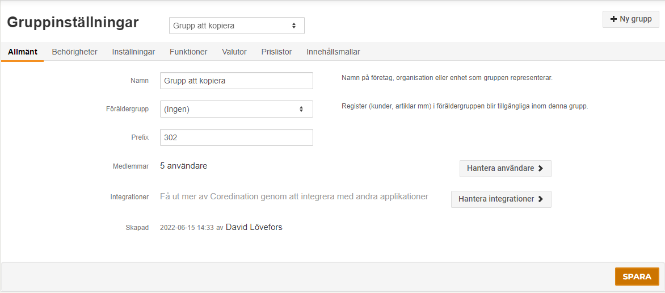
Task: Focus the Namn input field
Action: (237, 81)
